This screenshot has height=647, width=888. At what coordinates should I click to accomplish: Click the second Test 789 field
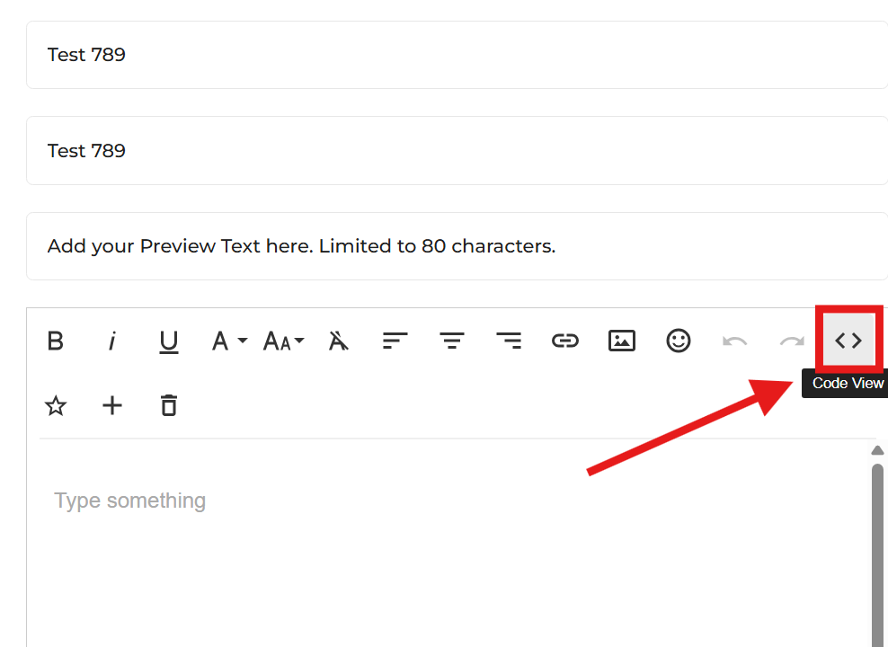457,151
